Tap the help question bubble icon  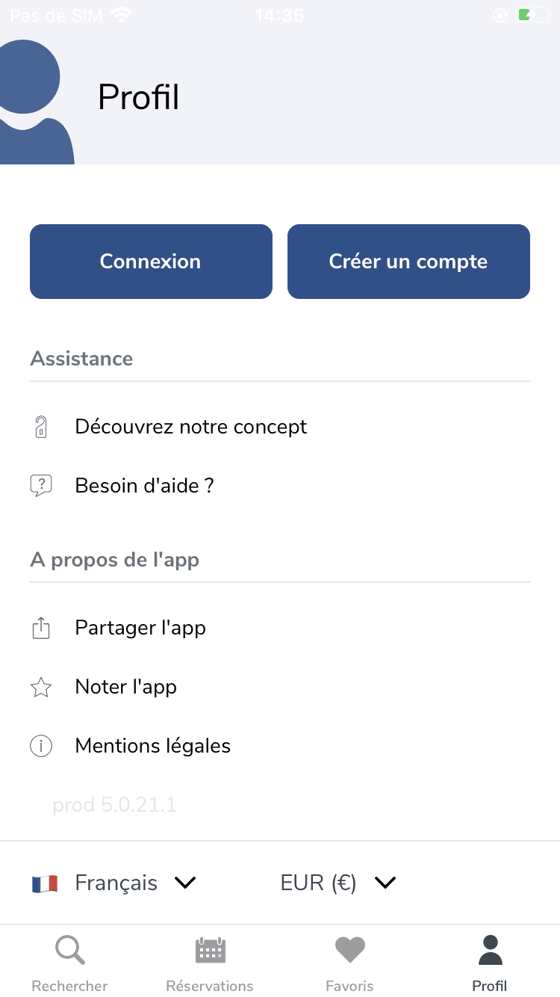pyautogui.click(x=41, y=486)
